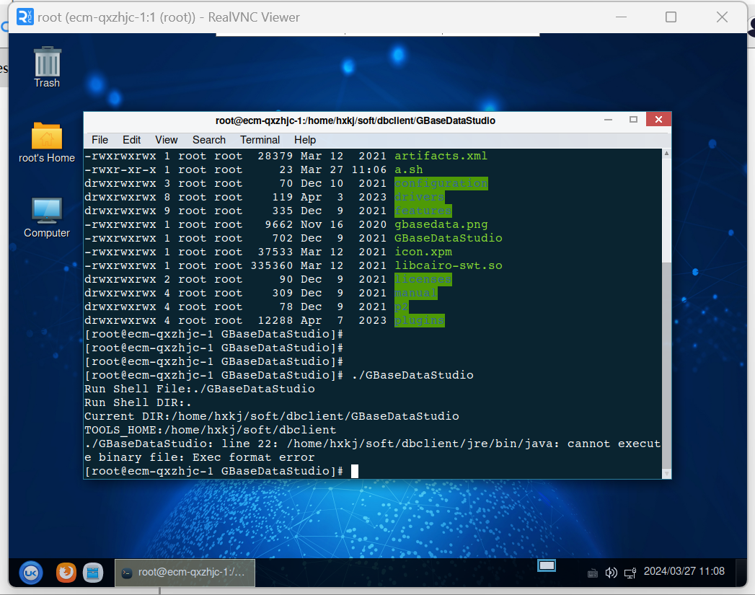The image size is (755, 595).
Task: Click the TOOLS_HOME output line
Action: click(210, 430)
